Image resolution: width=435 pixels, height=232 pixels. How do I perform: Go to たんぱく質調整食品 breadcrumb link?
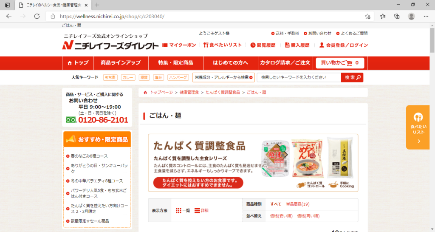[x=223, y=92]
